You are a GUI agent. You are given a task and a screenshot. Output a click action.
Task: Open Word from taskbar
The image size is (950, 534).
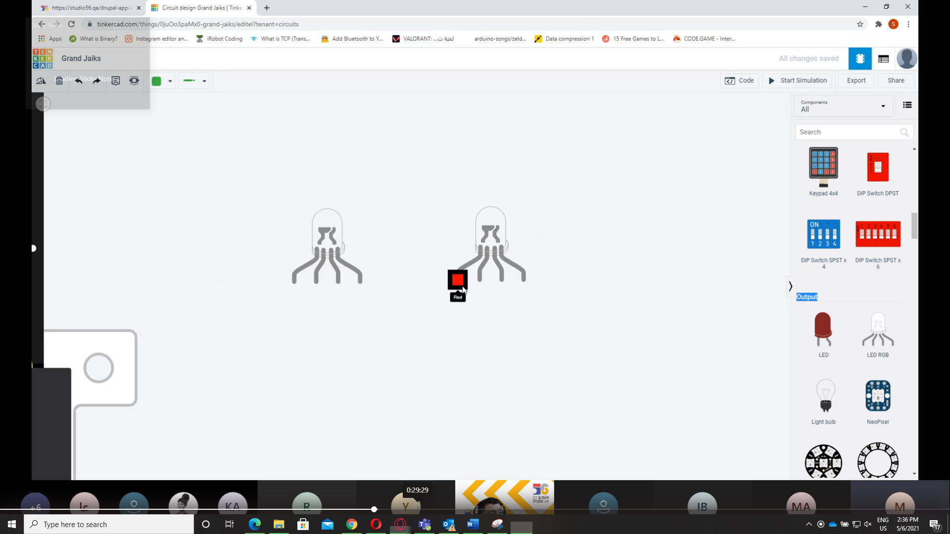pos(473,524)
